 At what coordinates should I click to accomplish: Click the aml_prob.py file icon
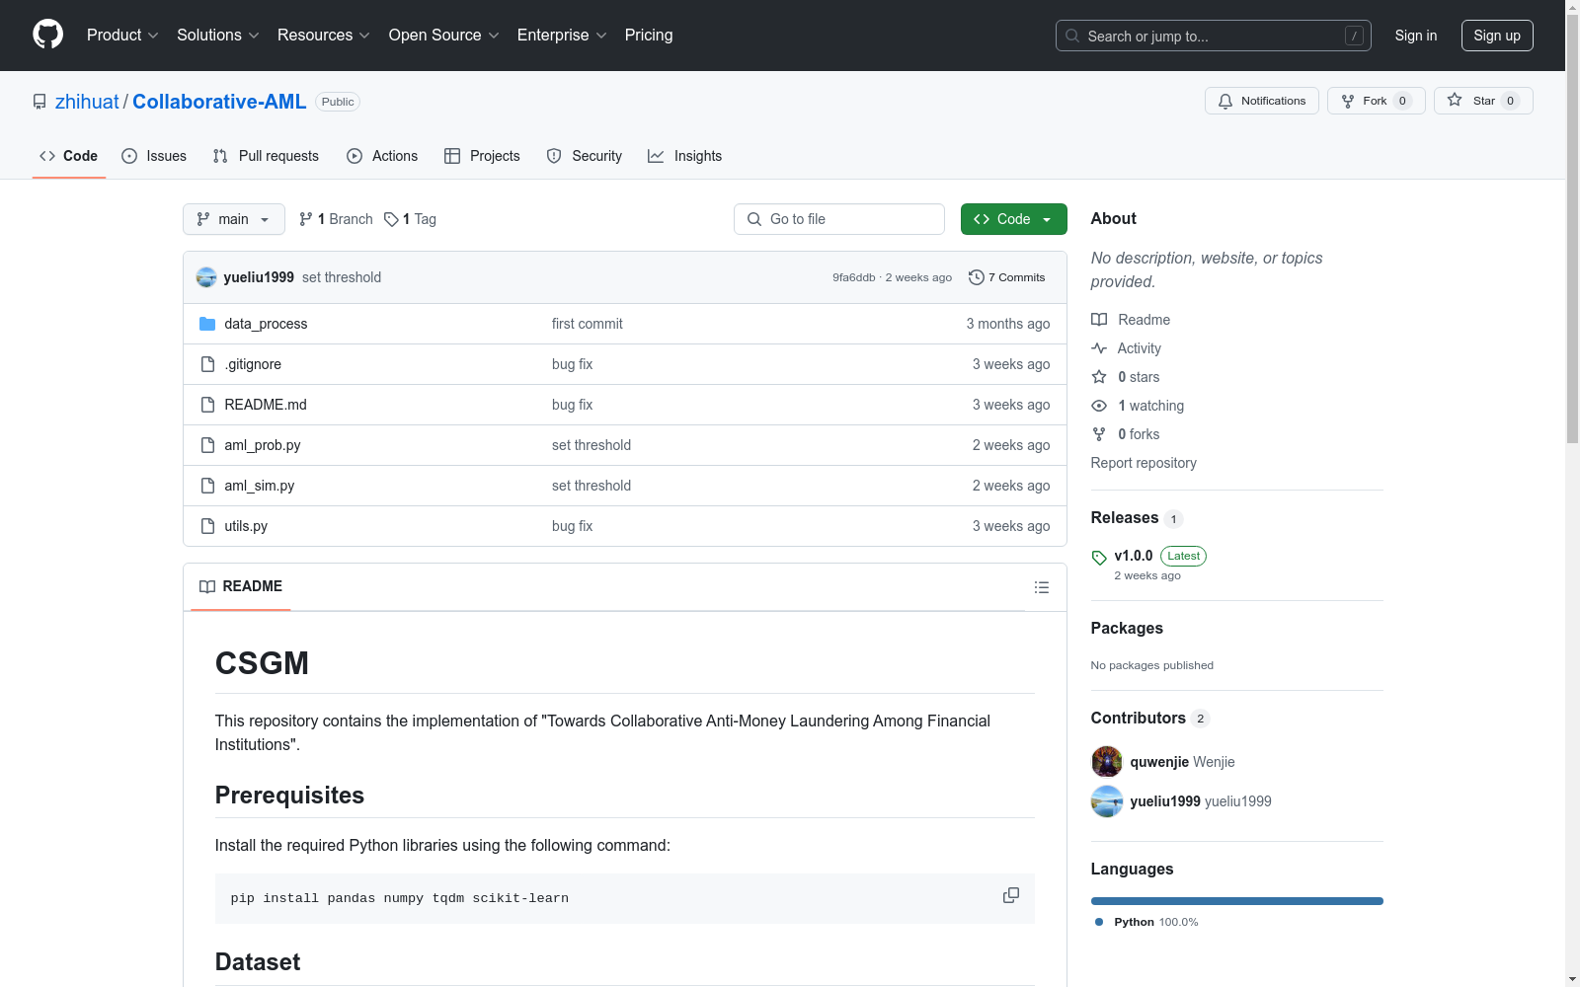pos(207,445)
